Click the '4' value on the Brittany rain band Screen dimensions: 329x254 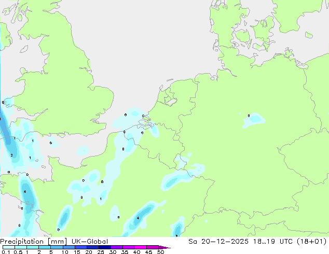tap(25, 192)
